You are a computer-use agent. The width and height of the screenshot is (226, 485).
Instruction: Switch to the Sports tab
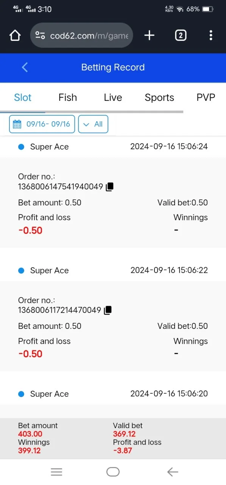[x=159, y=97]
